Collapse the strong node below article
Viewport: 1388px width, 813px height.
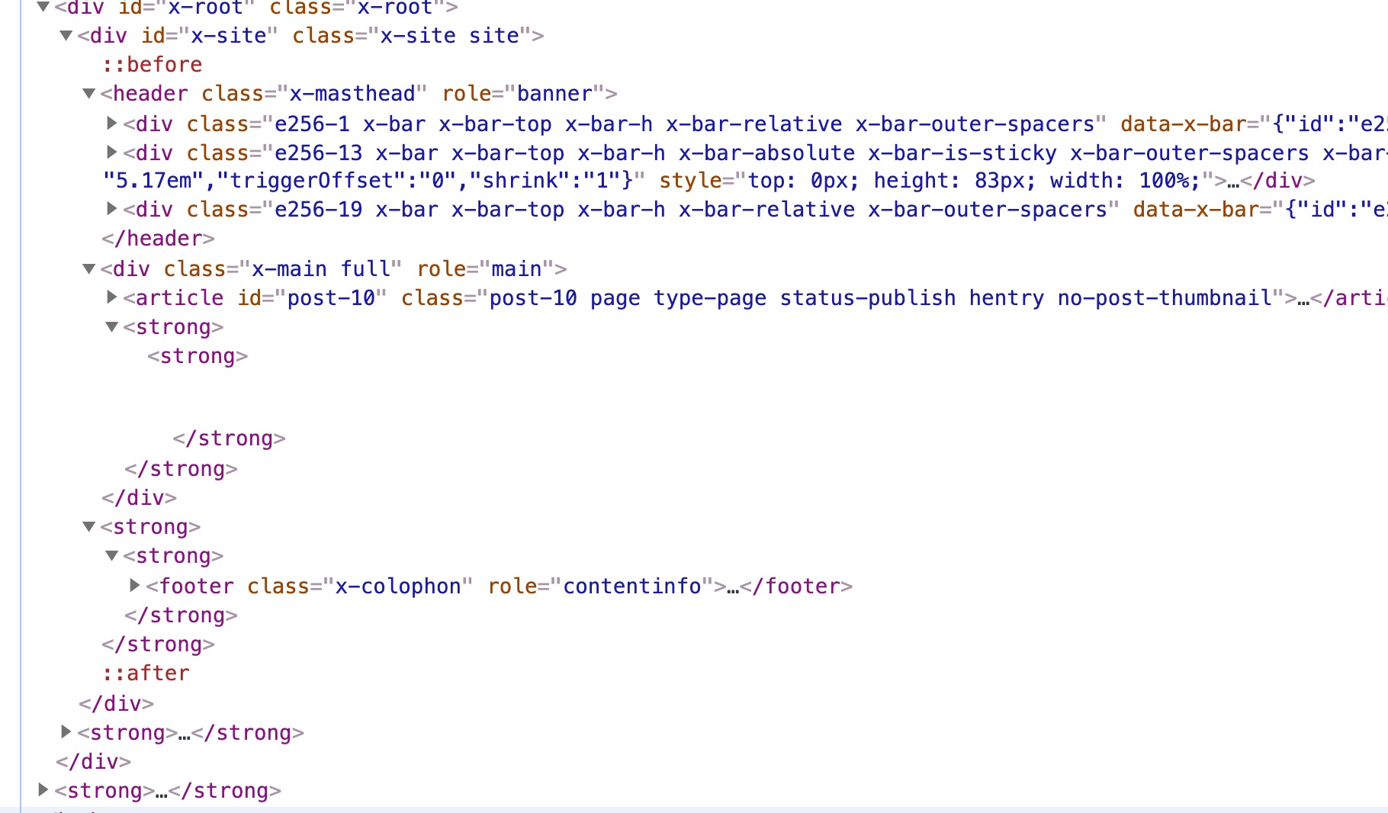(112, 326)
